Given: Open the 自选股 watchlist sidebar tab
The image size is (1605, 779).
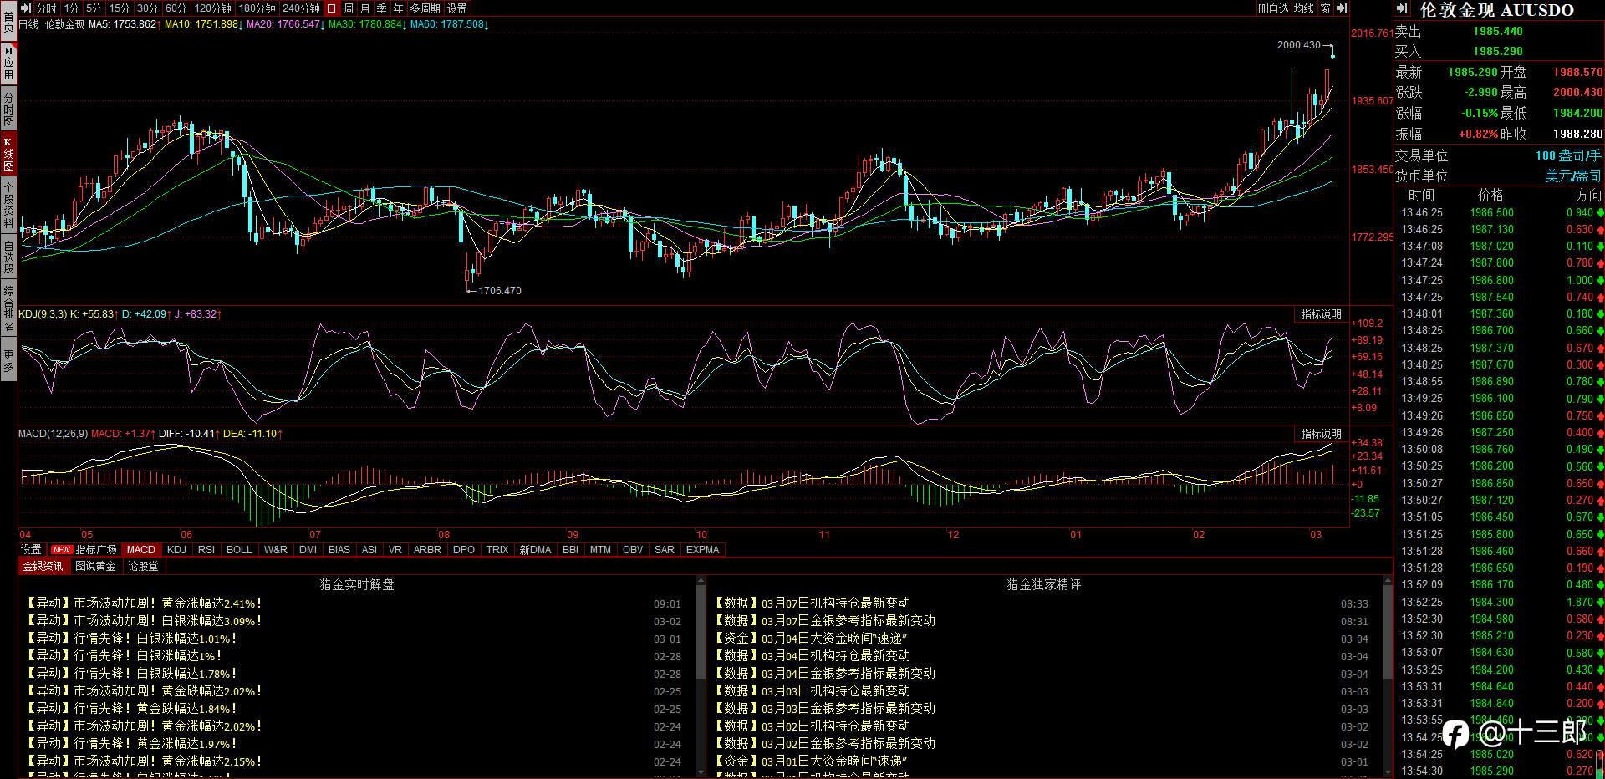Looking at the screenshot, I should coord(8,257).
